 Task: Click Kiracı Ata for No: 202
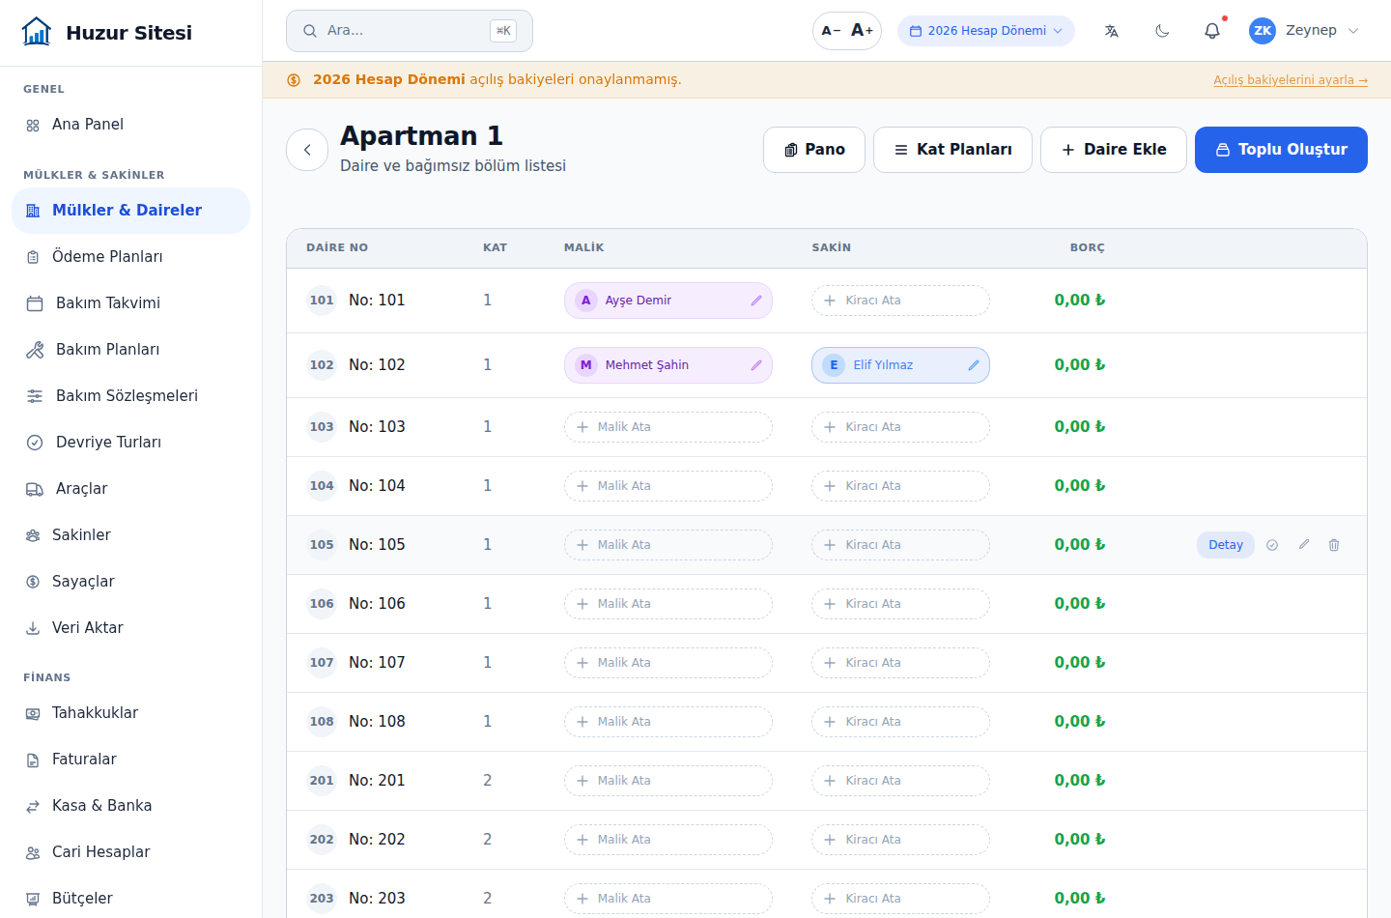pos(900,840)
